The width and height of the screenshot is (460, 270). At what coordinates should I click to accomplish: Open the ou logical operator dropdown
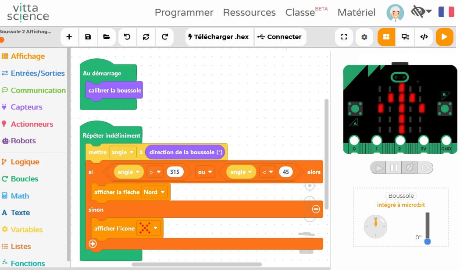[x=205, y=172]
